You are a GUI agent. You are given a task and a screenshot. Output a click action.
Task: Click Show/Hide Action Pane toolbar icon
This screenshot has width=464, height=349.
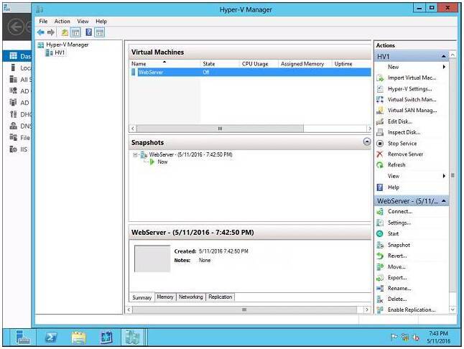(x=100, y=32)
